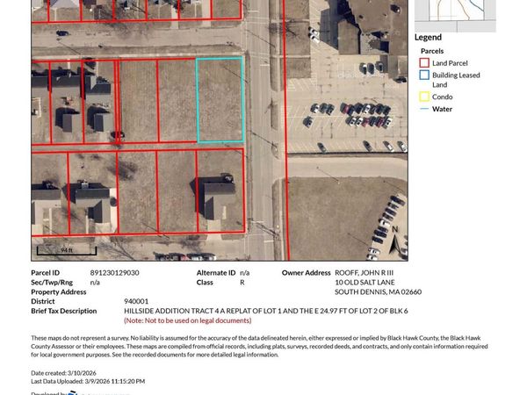Click owner name ROOFF, JOHN R III
The height and width of the screenshot is (395, 527).
tap(364, 273)
